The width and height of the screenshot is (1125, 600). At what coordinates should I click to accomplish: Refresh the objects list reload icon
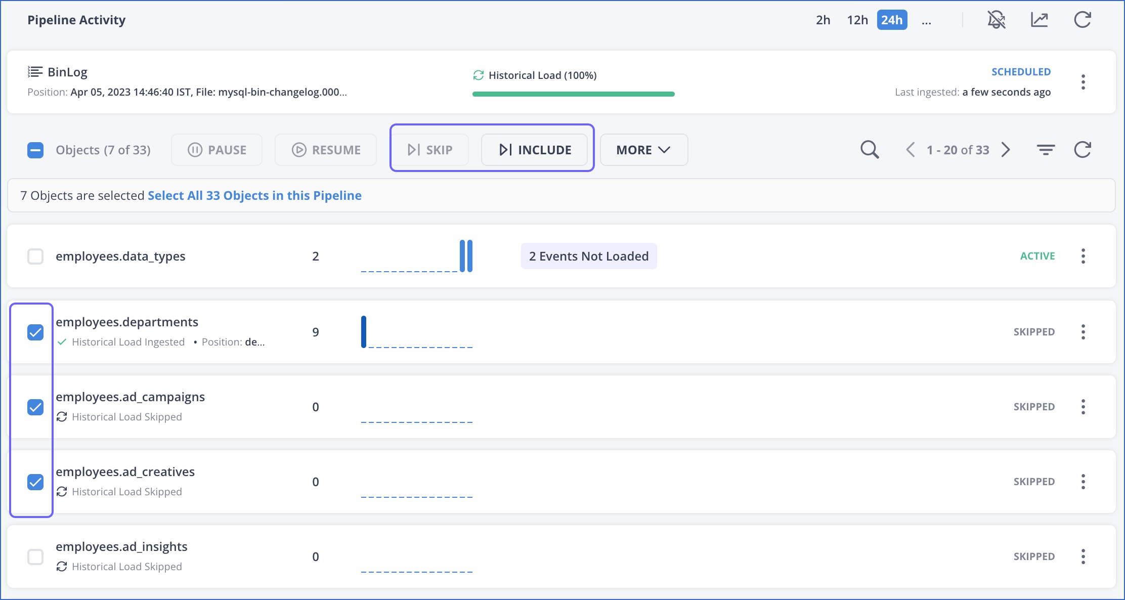click(x=1082, y=150)
